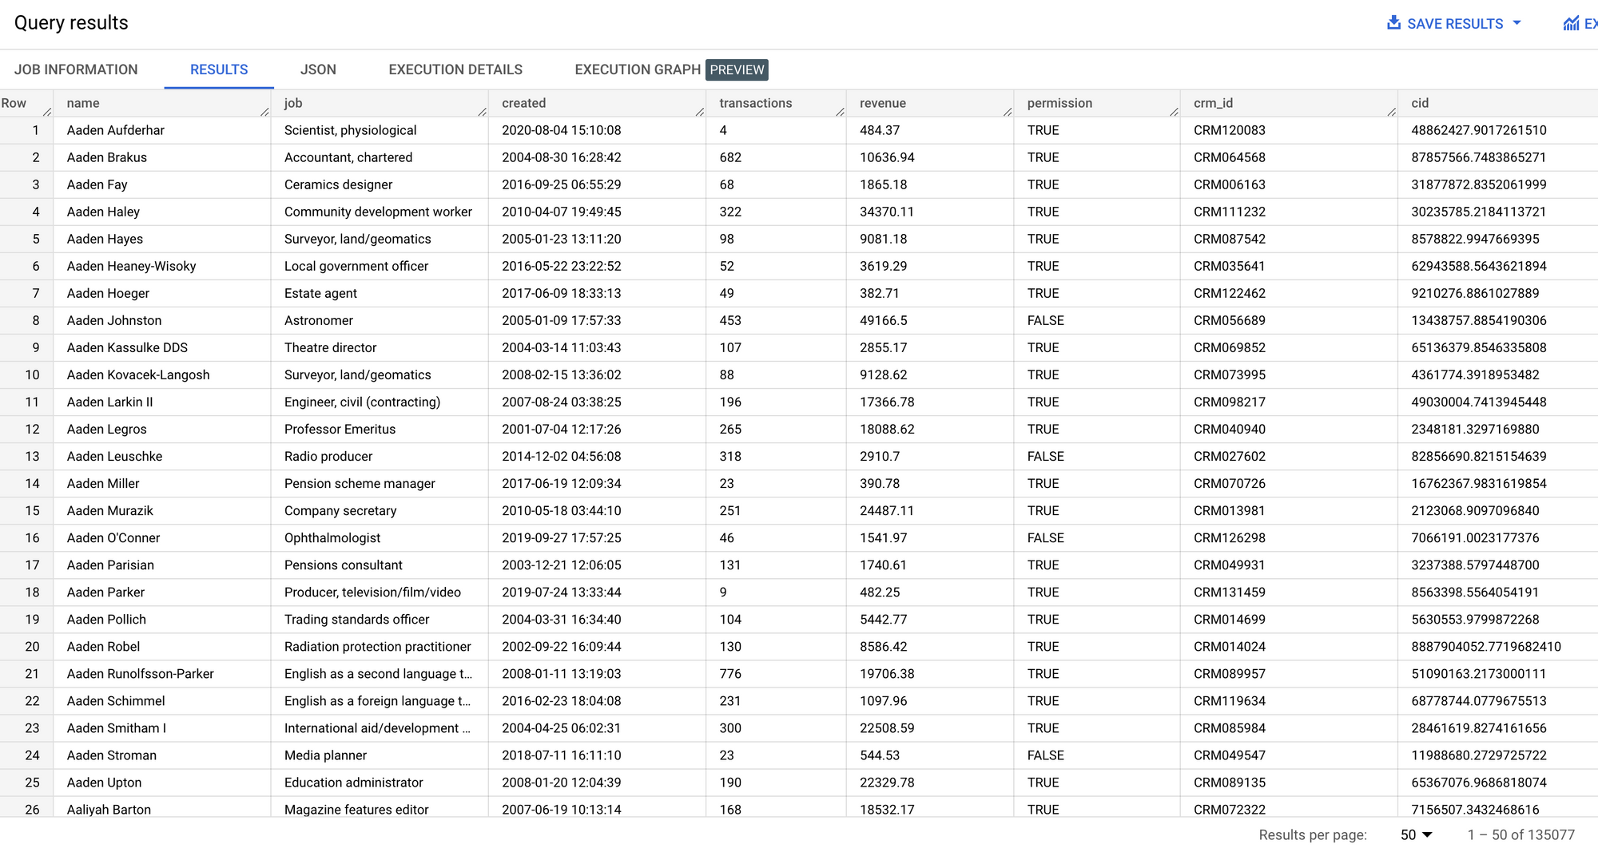Select the RESULTS tab
Viewport: 1598px width, 852px height.
[217, 69]
